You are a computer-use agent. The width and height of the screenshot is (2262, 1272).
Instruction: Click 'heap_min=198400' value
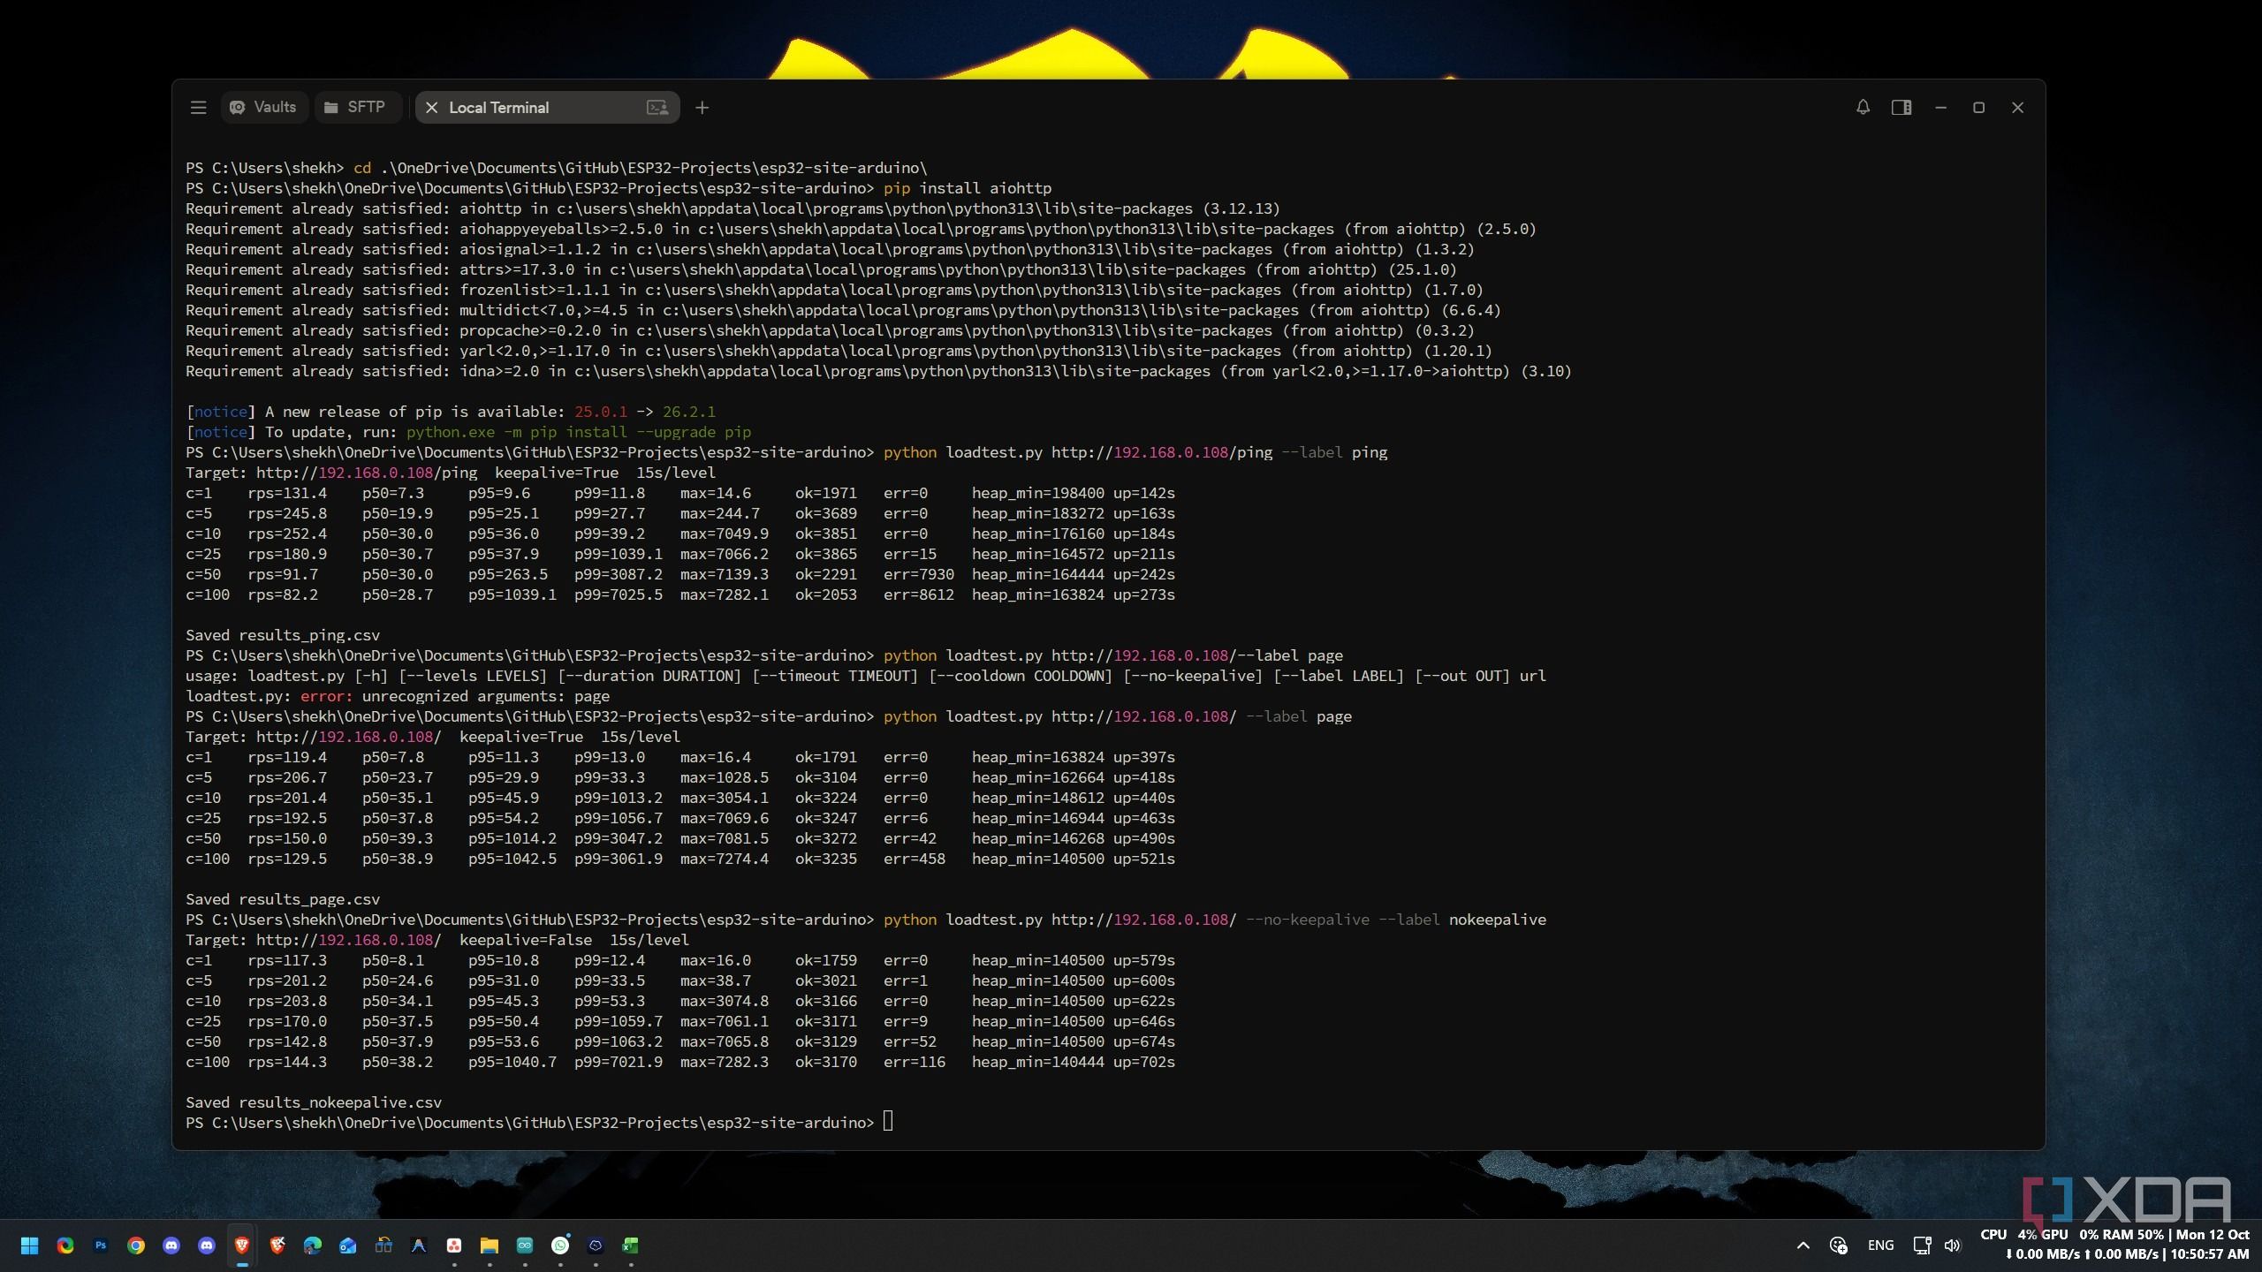click(1038, 493)
